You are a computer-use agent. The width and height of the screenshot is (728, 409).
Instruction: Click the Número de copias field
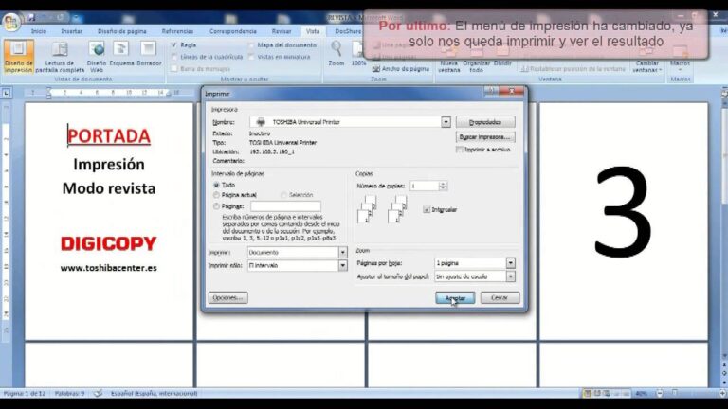pos(425,186)
